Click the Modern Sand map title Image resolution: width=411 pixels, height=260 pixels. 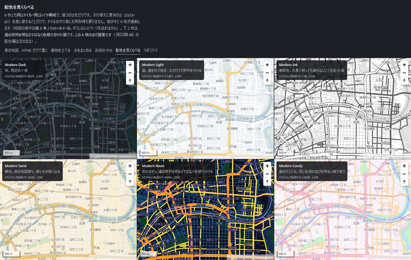tap(16, 166)
